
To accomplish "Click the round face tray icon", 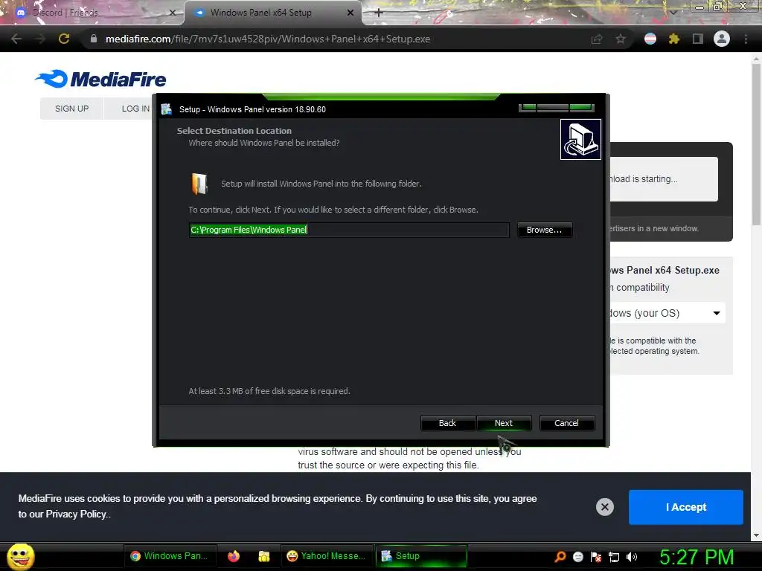I will coord(577,556).
